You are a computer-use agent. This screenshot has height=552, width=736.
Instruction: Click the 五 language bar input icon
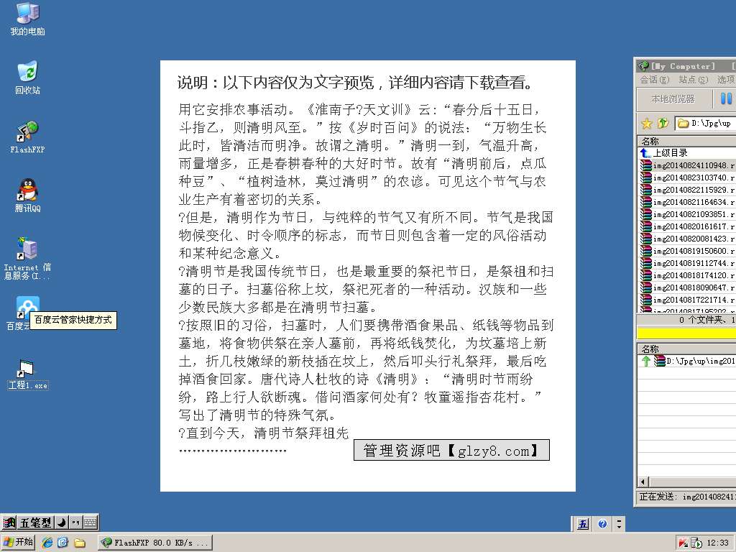click(x=583, y=524)
